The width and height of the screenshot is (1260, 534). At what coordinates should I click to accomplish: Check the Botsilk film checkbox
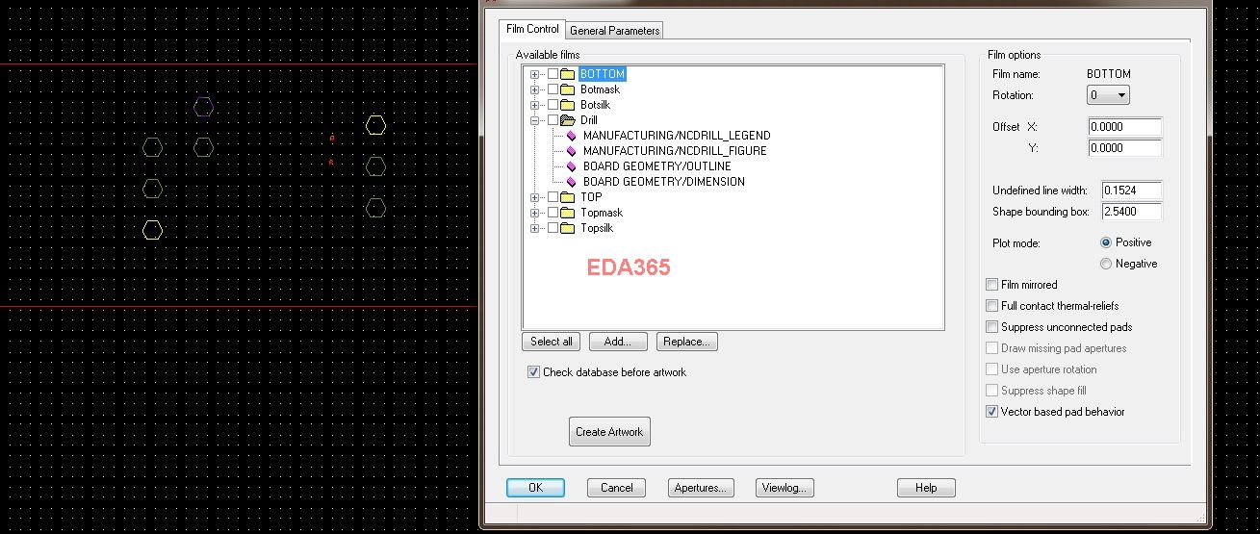click(x=553, y=105)
